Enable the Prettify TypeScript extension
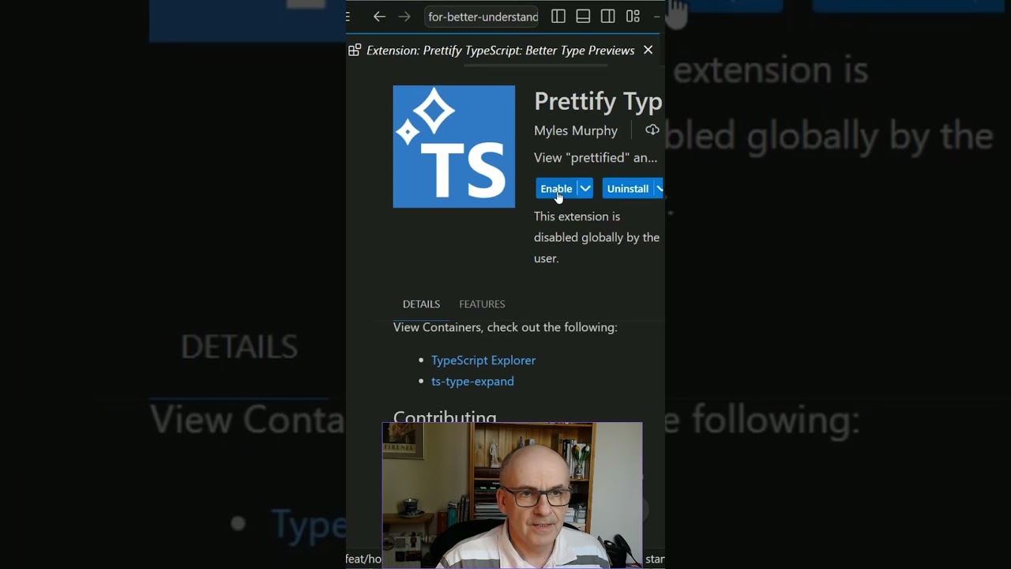 pyautogui.click(x=556, y=188)
